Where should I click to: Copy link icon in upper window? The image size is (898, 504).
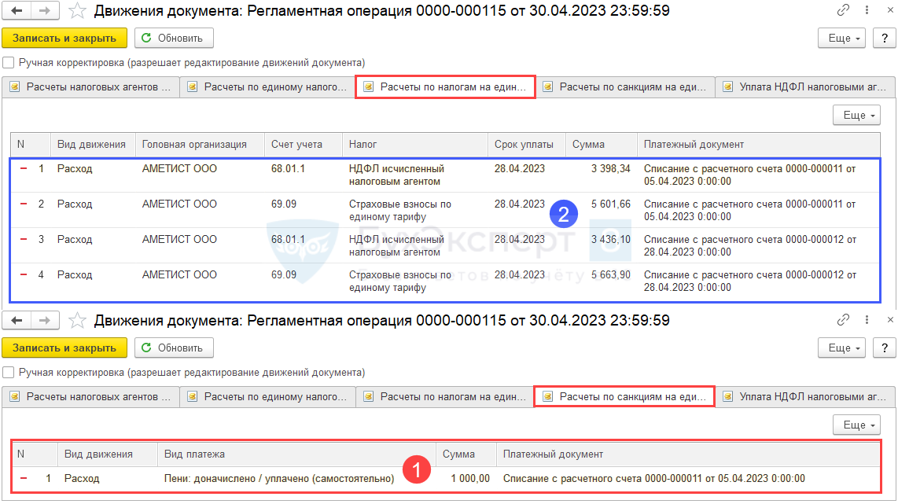click(843, 9)
